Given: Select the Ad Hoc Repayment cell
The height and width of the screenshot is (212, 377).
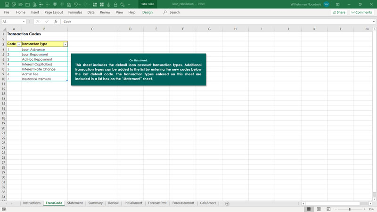Looking at the screenshot, I should pyautogui.click(x=44, y=59).
